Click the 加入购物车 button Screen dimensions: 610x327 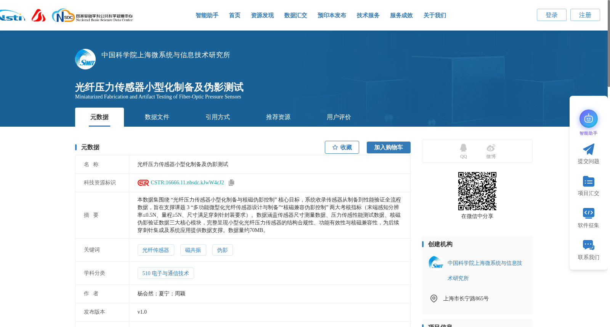point(388,147)
